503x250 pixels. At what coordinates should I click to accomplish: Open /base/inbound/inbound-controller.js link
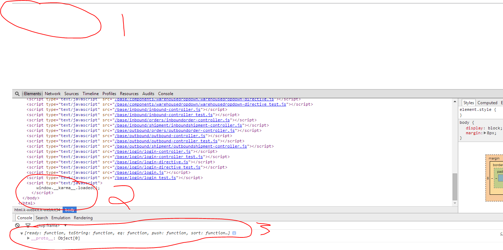tap(157, 109)
